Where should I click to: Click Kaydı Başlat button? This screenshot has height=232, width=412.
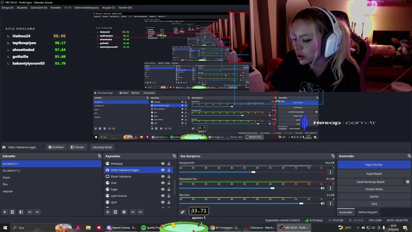pyautogui.click(x=374, y=174)
